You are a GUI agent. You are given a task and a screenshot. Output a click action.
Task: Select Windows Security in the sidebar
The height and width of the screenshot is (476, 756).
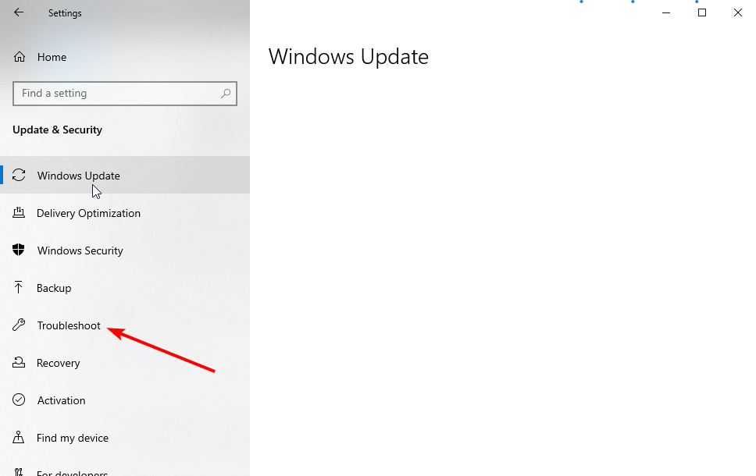pos(125,250)
